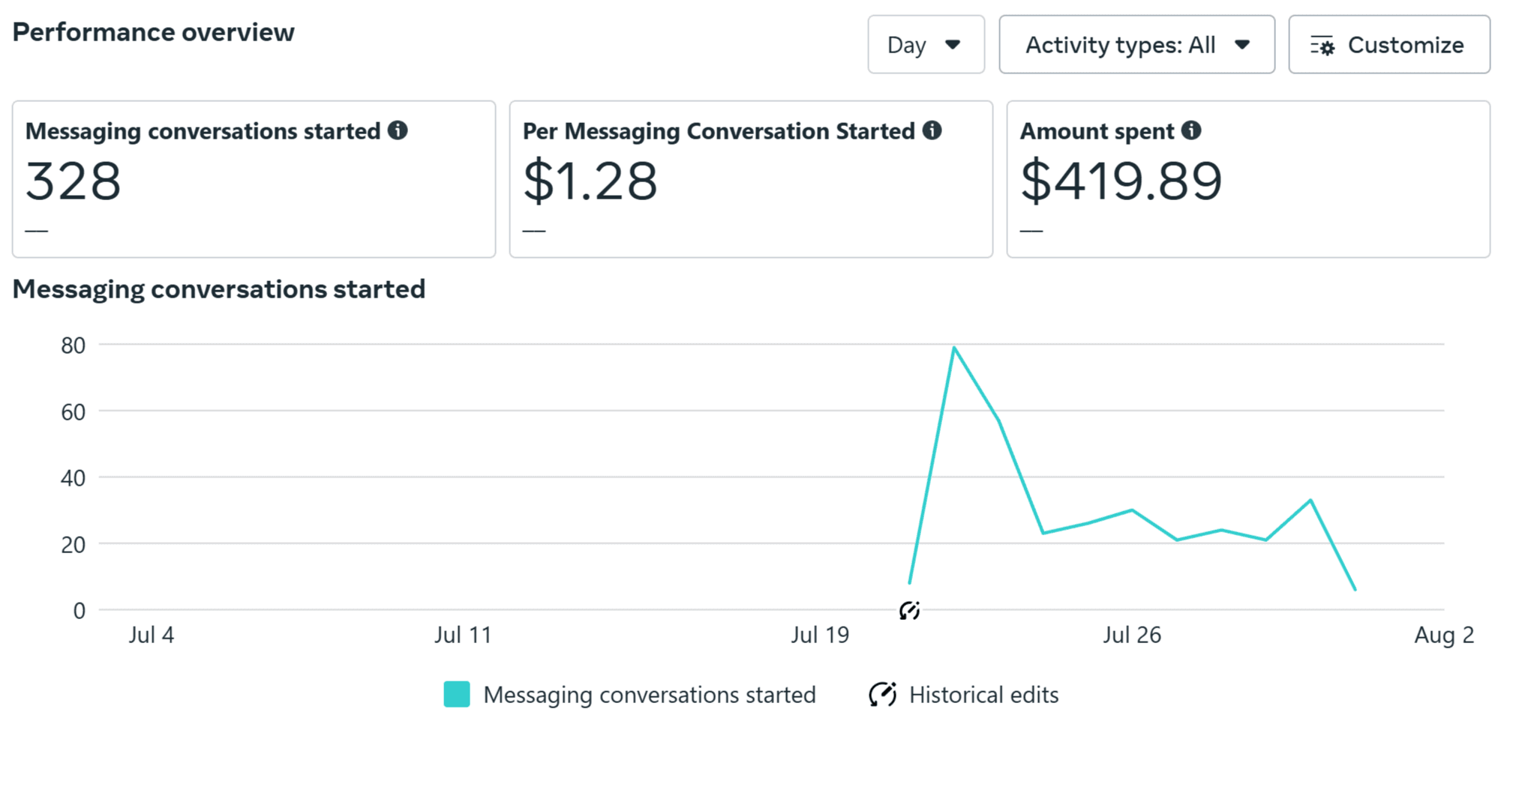Select the Per Messaging Conversation Started card
Screen dimensions: 1513x796
(x=750, y=180)
